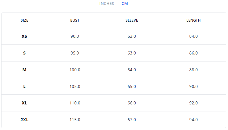Select the M size row label
Viewport: 228px width, 130px height.
point(24,70)
